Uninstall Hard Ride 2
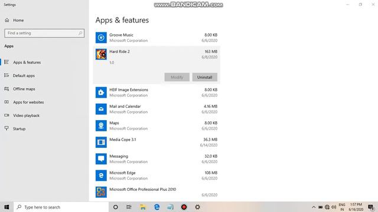This screenshot has width=378, height=212. 205,77
